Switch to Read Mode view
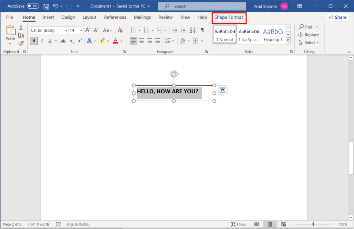Viewport: 354px width, 229px height. 256,224
